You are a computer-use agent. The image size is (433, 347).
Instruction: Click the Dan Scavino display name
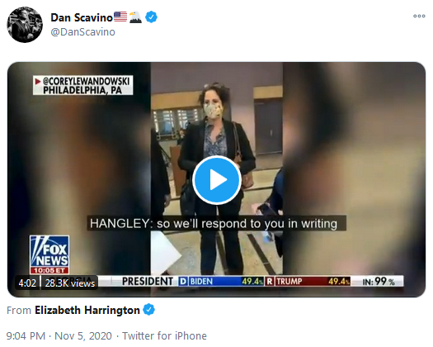coord(82,17)
